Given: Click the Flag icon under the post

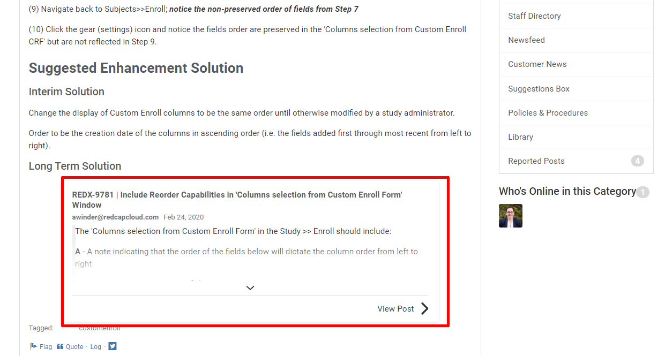Looking at the screenshot, I should pos(33,346).
